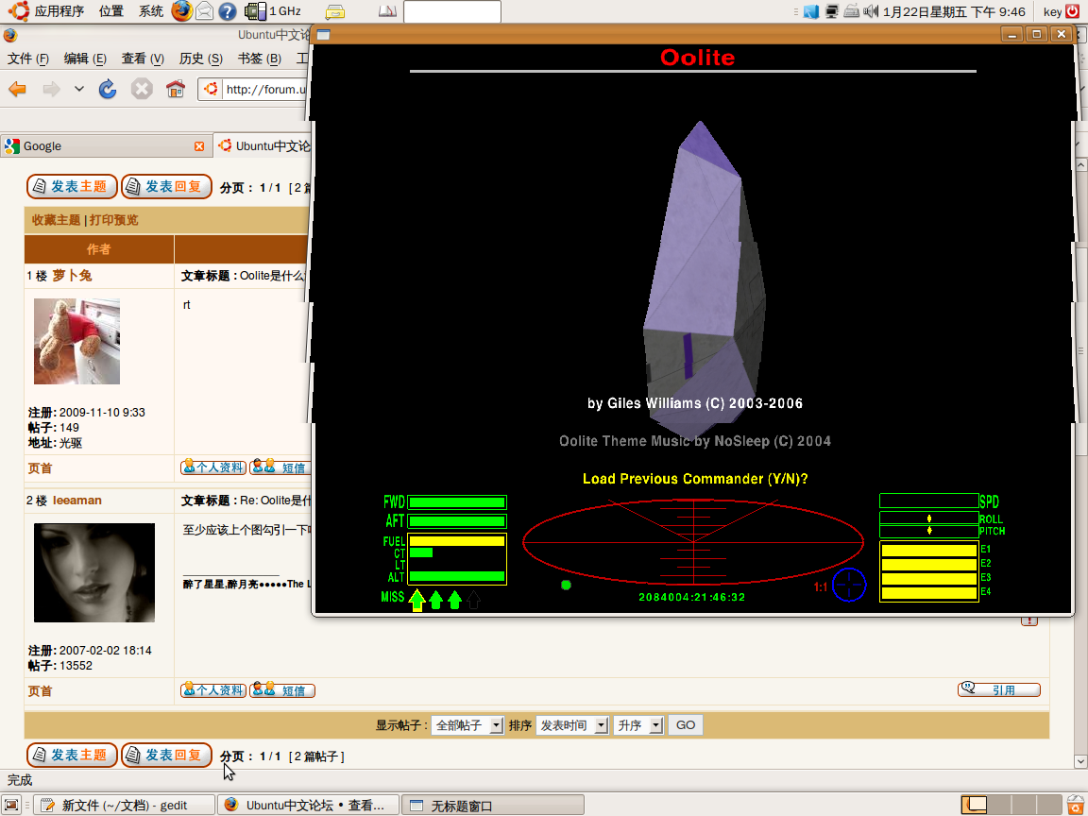This screenshot has height=816, width=1088.
Task: Open the 位置 (Places) menu
Action: pos(111,11)
